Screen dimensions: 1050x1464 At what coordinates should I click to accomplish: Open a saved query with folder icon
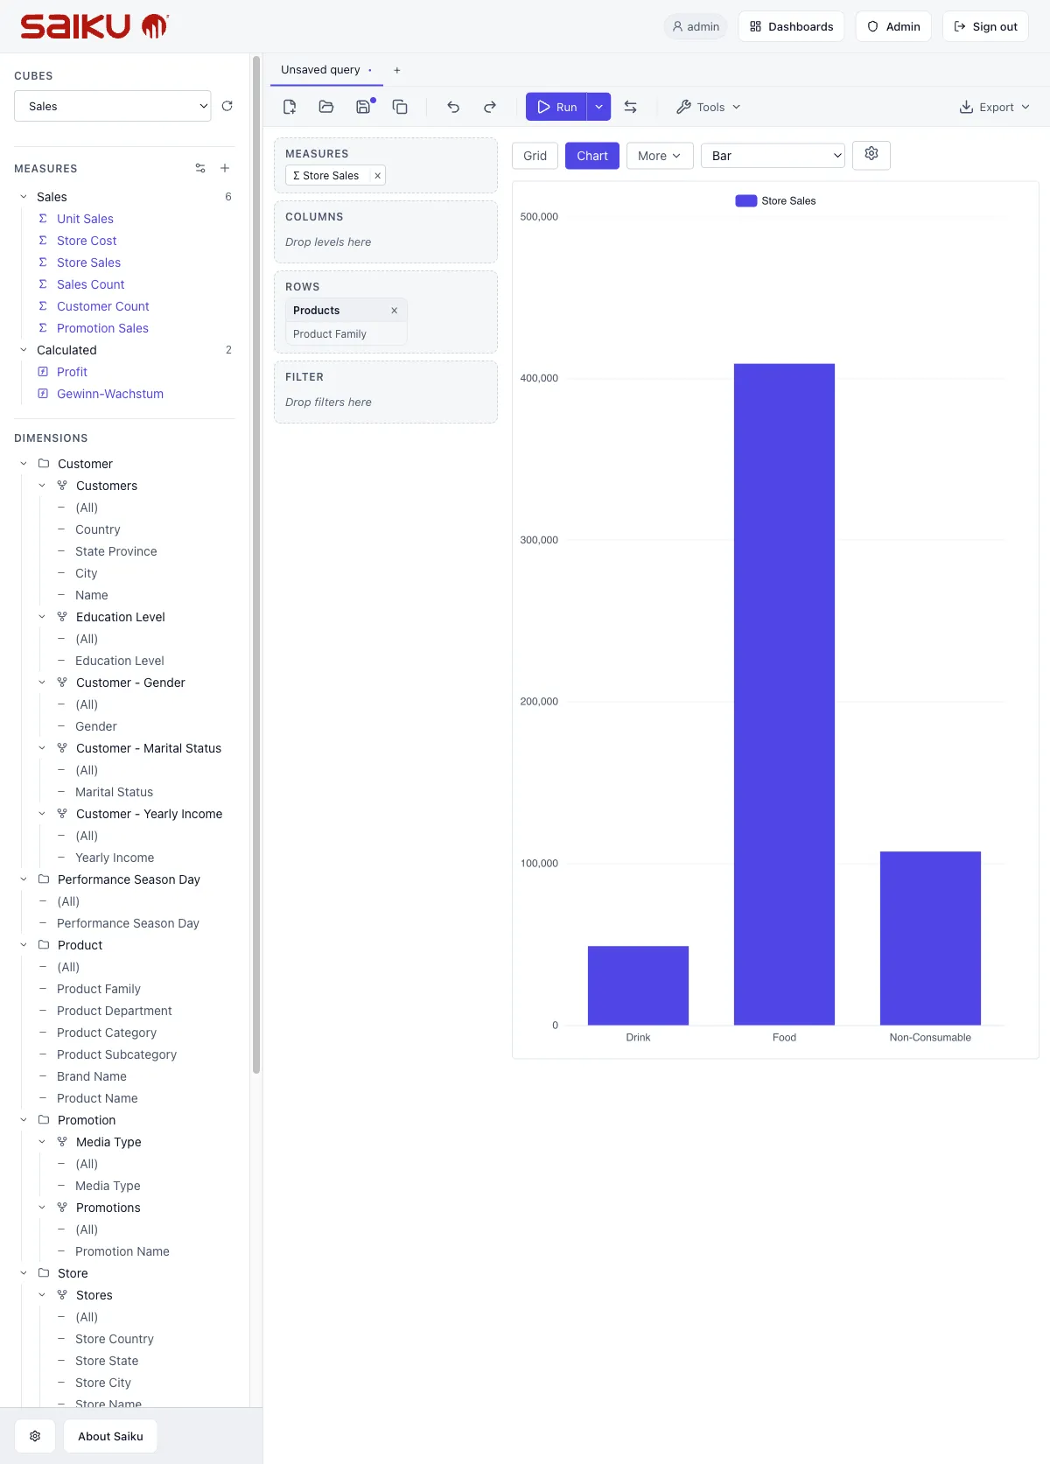point(326,107)
